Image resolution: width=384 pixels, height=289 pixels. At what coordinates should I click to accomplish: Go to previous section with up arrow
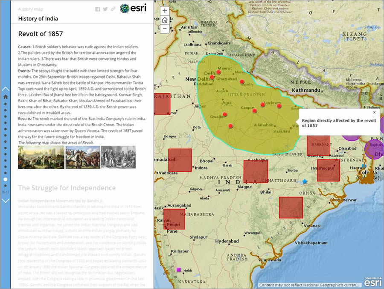click(6, 89)
